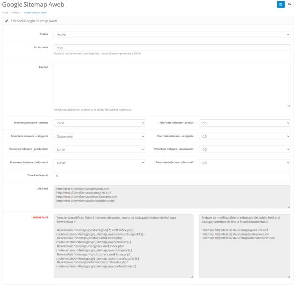Click the Acasă breadcrumb link
This screenshot has height=285, width=294.
point(5,13)
